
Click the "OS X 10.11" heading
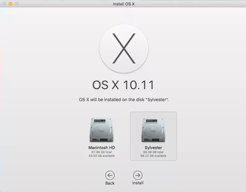(123, 85)
